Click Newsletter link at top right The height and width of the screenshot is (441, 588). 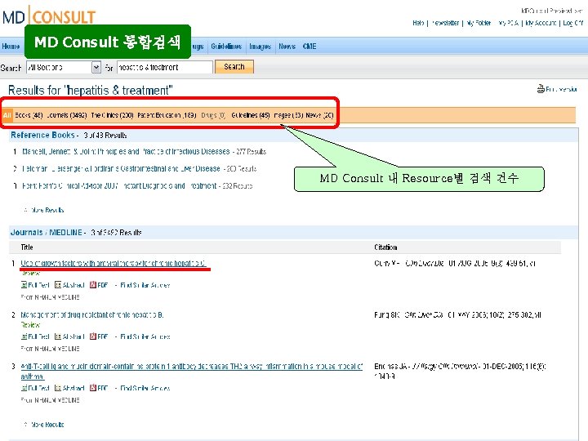(445, 23)
